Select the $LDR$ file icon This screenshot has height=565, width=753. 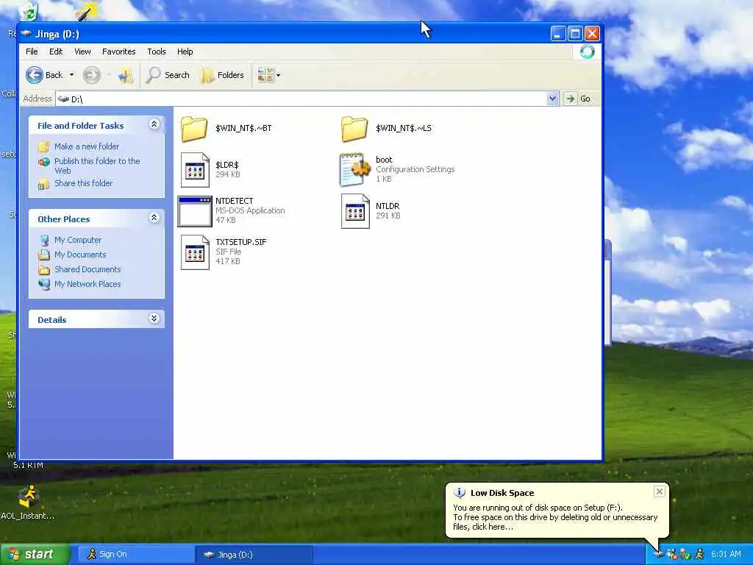click(195, 170)
